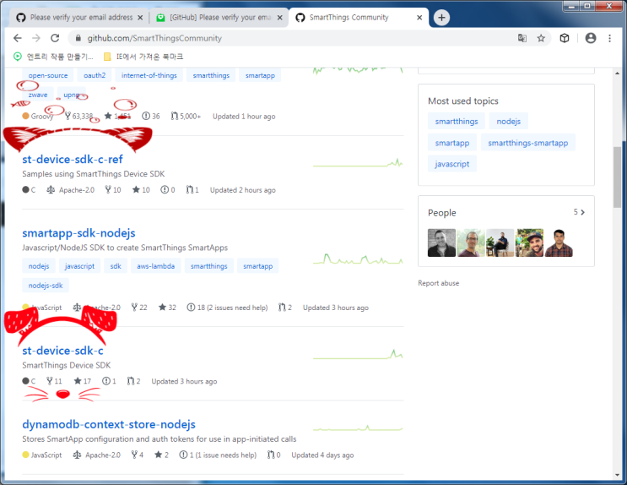This screenshot has height=485, width=627.
Task: Open 1 issue needs help link
Action: coord(218,455)
